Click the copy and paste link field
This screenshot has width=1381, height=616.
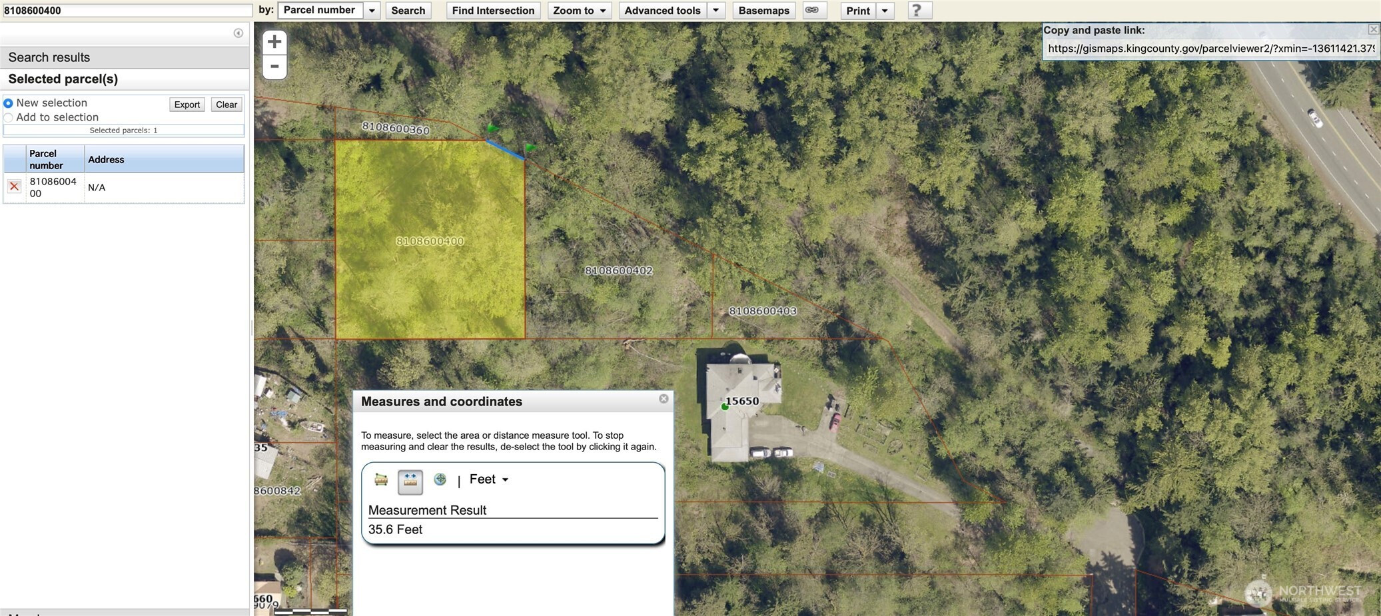pos(1209,49)
